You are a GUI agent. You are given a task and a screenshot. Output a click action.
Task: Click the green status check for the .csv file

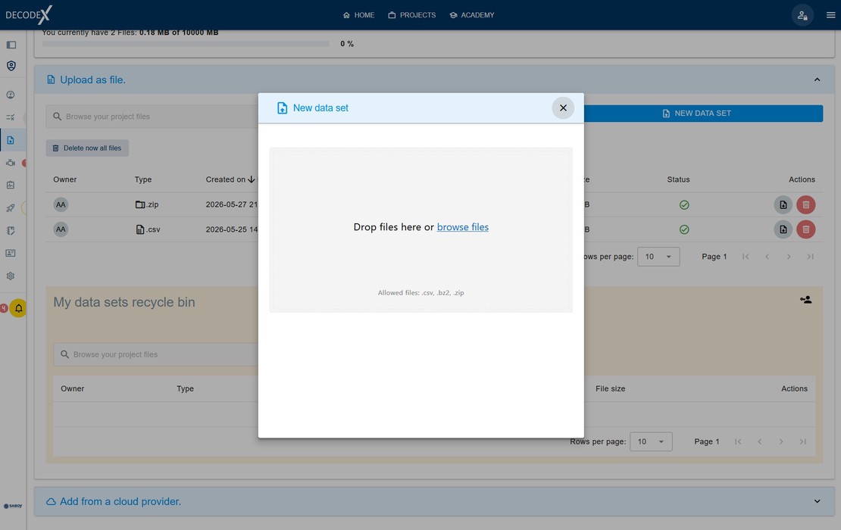point(684,229)
